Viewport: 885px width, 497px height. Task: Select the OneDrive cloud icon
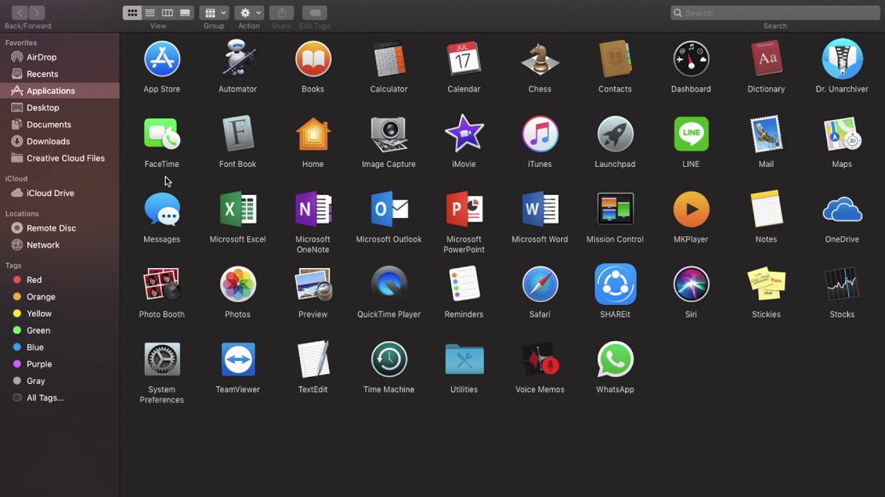pyautogui.click(x=842, y=210)
